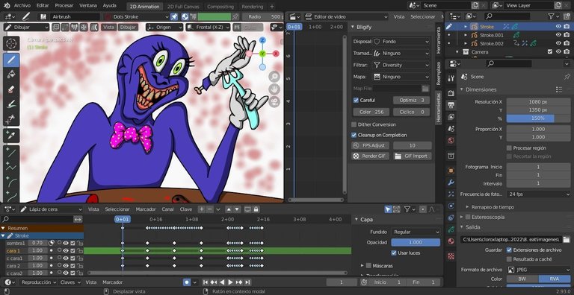Click the Pan view hand icon

(274, 89)
